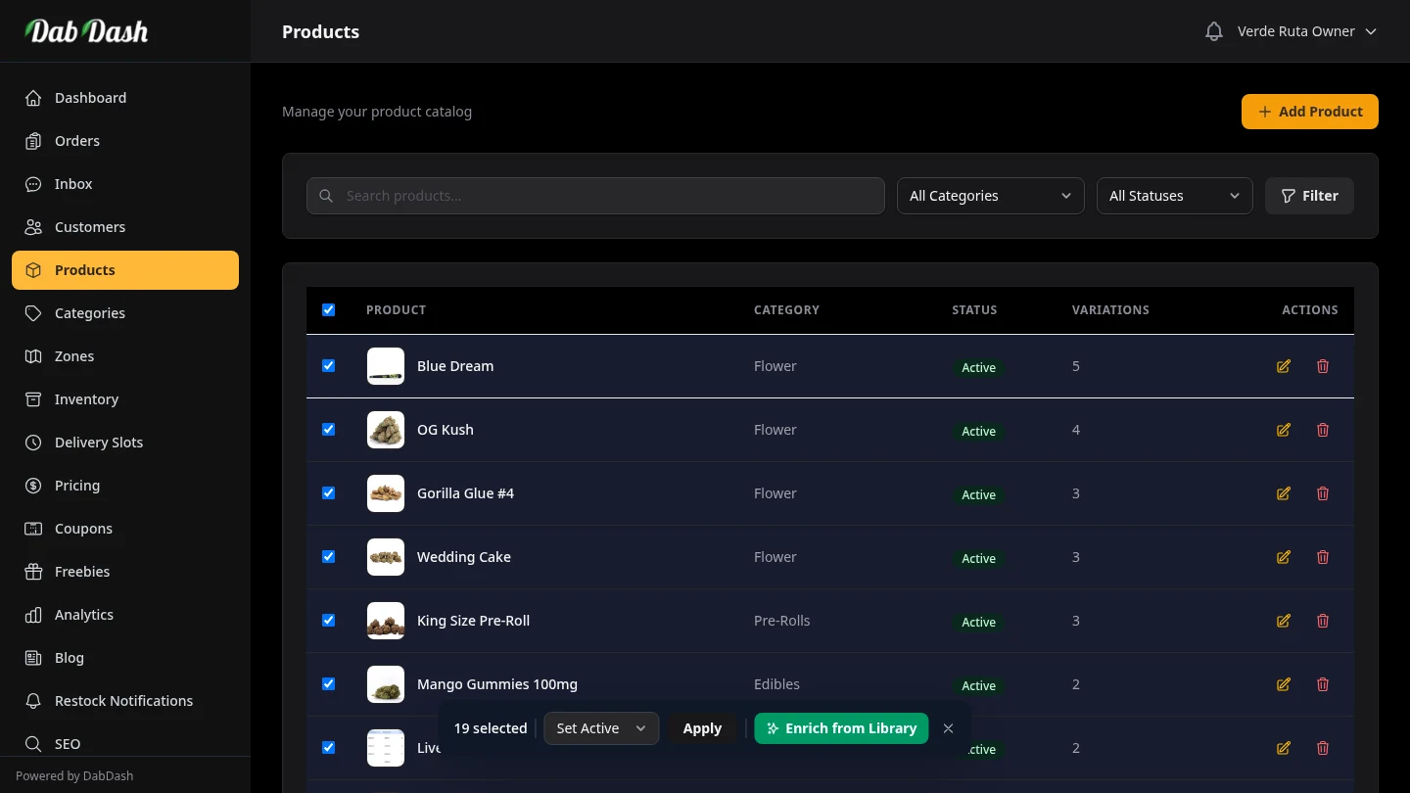Click the Add Product button
Viewport: 1410px width, 793px height.
1309,112
